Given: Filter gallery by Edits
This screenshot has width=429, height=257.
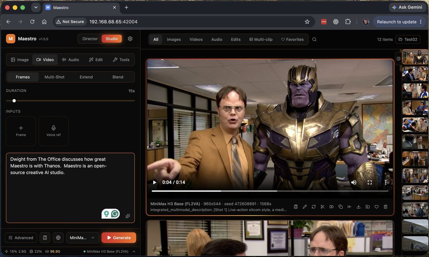Looking at the screenshot, I should click(x=236, y=39).
